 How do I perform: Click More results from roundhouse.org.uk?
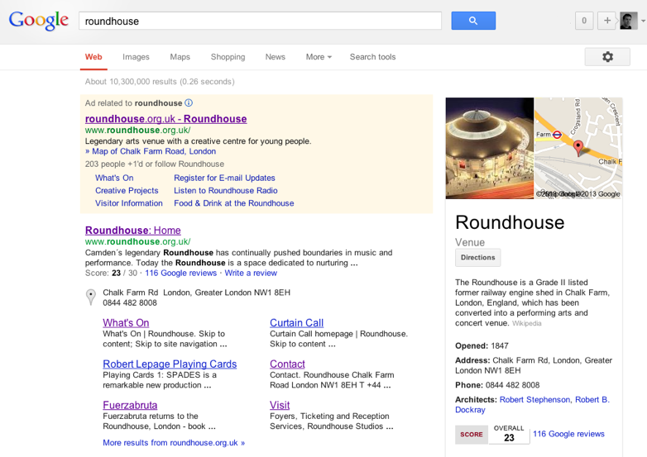[174, 443]
